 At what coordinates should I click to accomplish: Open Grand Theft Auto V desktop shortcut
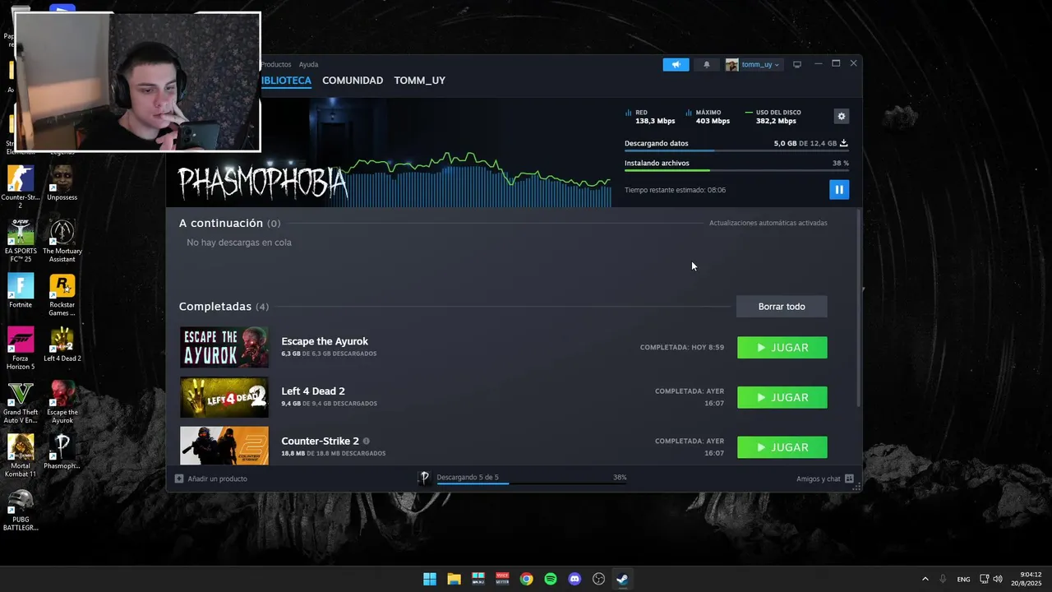[21, 403]
